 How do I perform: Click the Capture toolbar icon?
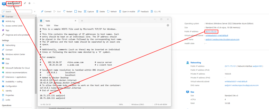point(85,12)
